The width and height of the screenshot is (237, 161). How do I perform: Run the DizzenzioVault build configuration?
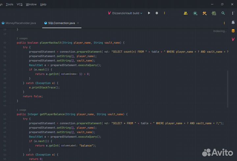[149, 13]
